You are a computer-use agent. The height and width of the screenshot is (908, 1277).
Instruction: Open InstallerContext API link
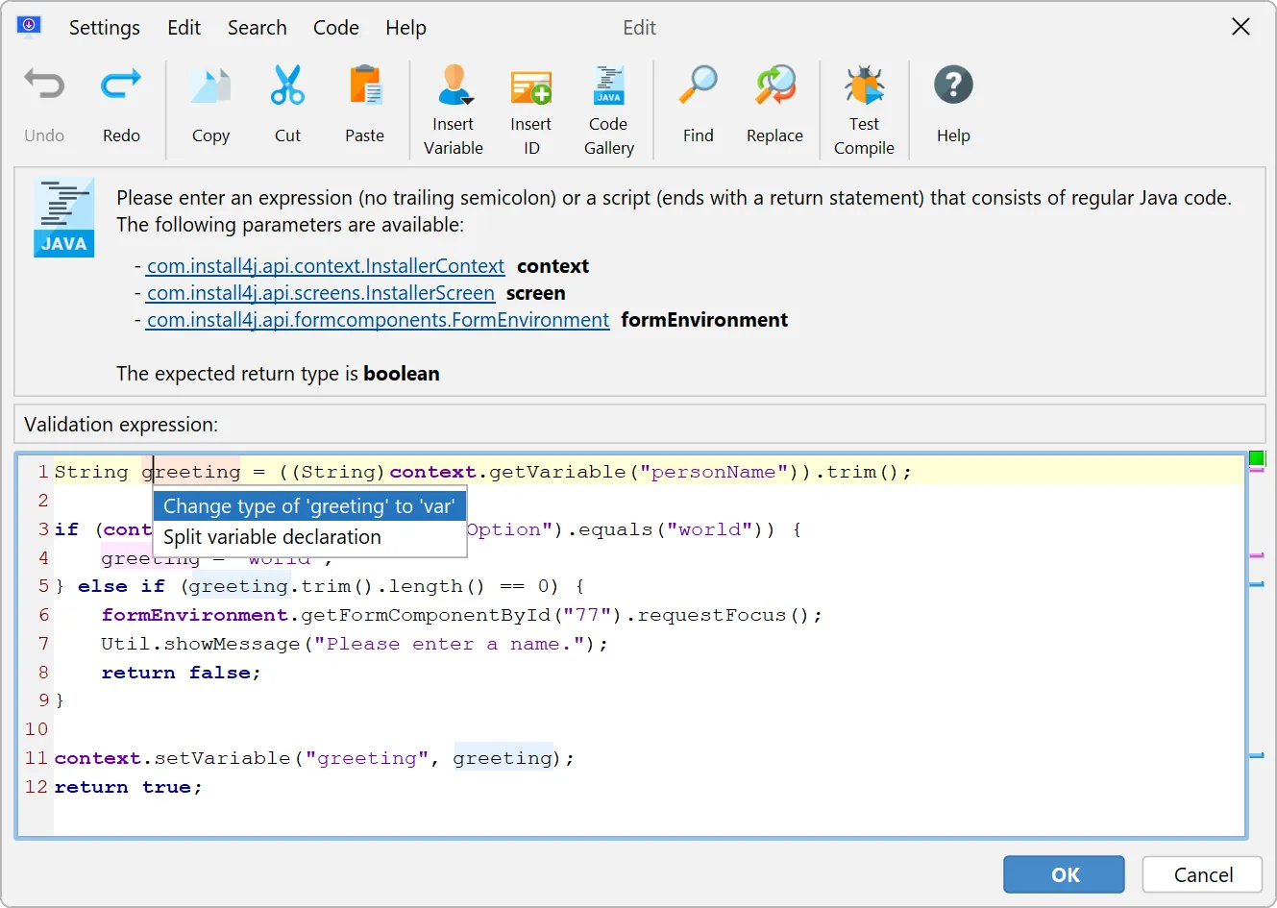pos(326,266)
